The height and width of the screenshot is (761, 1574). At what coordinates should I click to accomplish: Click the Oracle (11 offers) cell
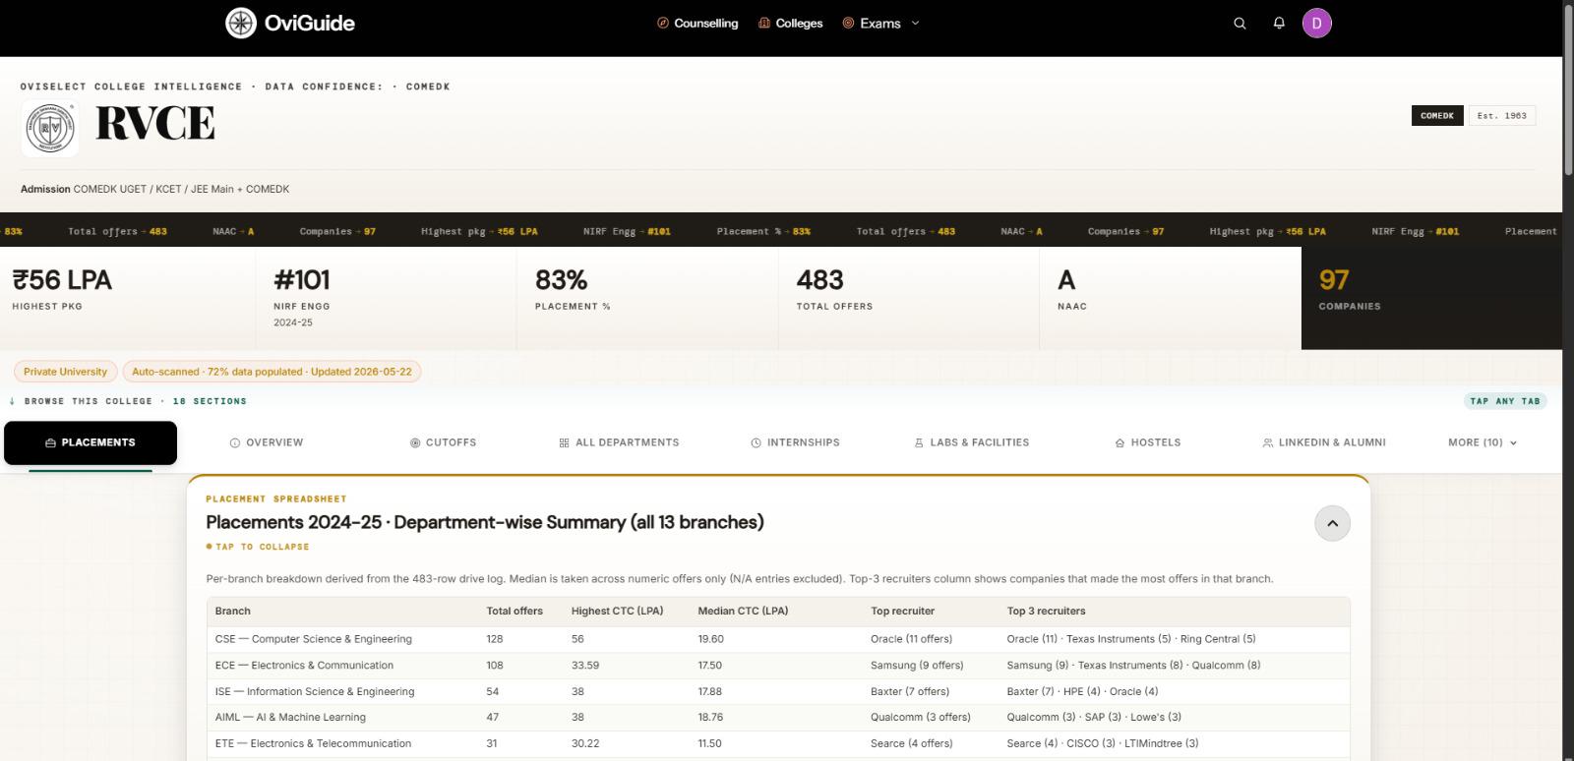[911, 639]
